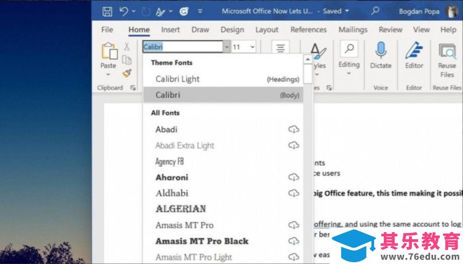Download the Abadi font via its cloud icon
The image size is (463, 264).
tap(294, 129)
